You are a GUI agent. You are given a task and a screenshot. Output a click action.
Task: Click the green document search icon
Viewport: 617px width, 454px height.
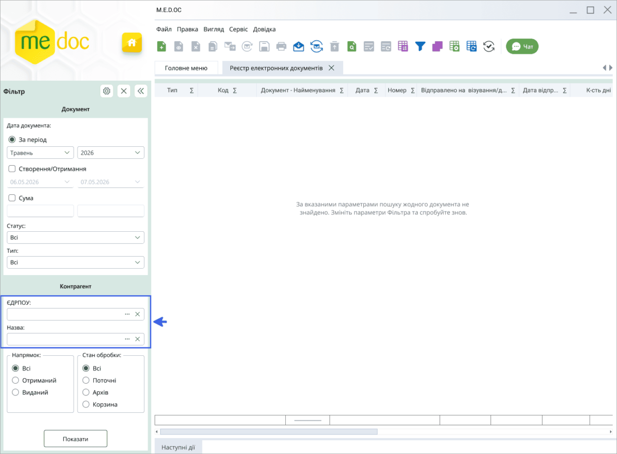coord(352,46)
